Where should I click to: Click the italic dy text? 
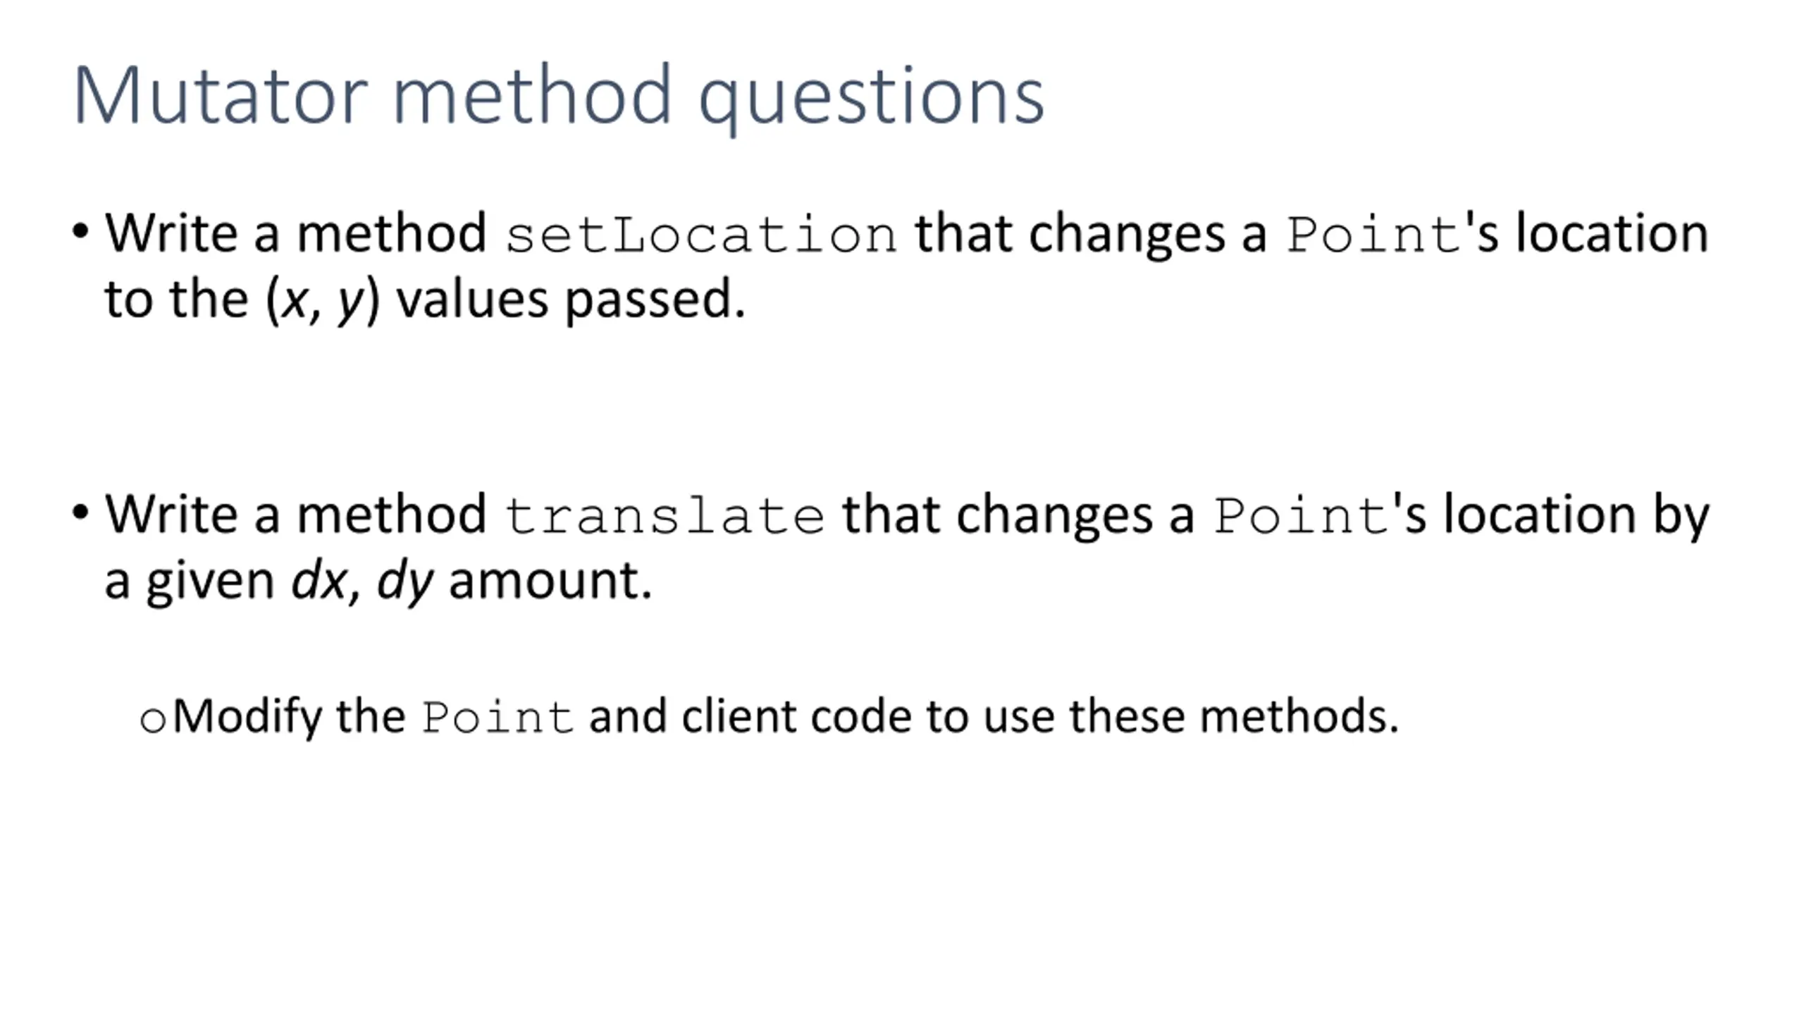click(x=405, y=582)
